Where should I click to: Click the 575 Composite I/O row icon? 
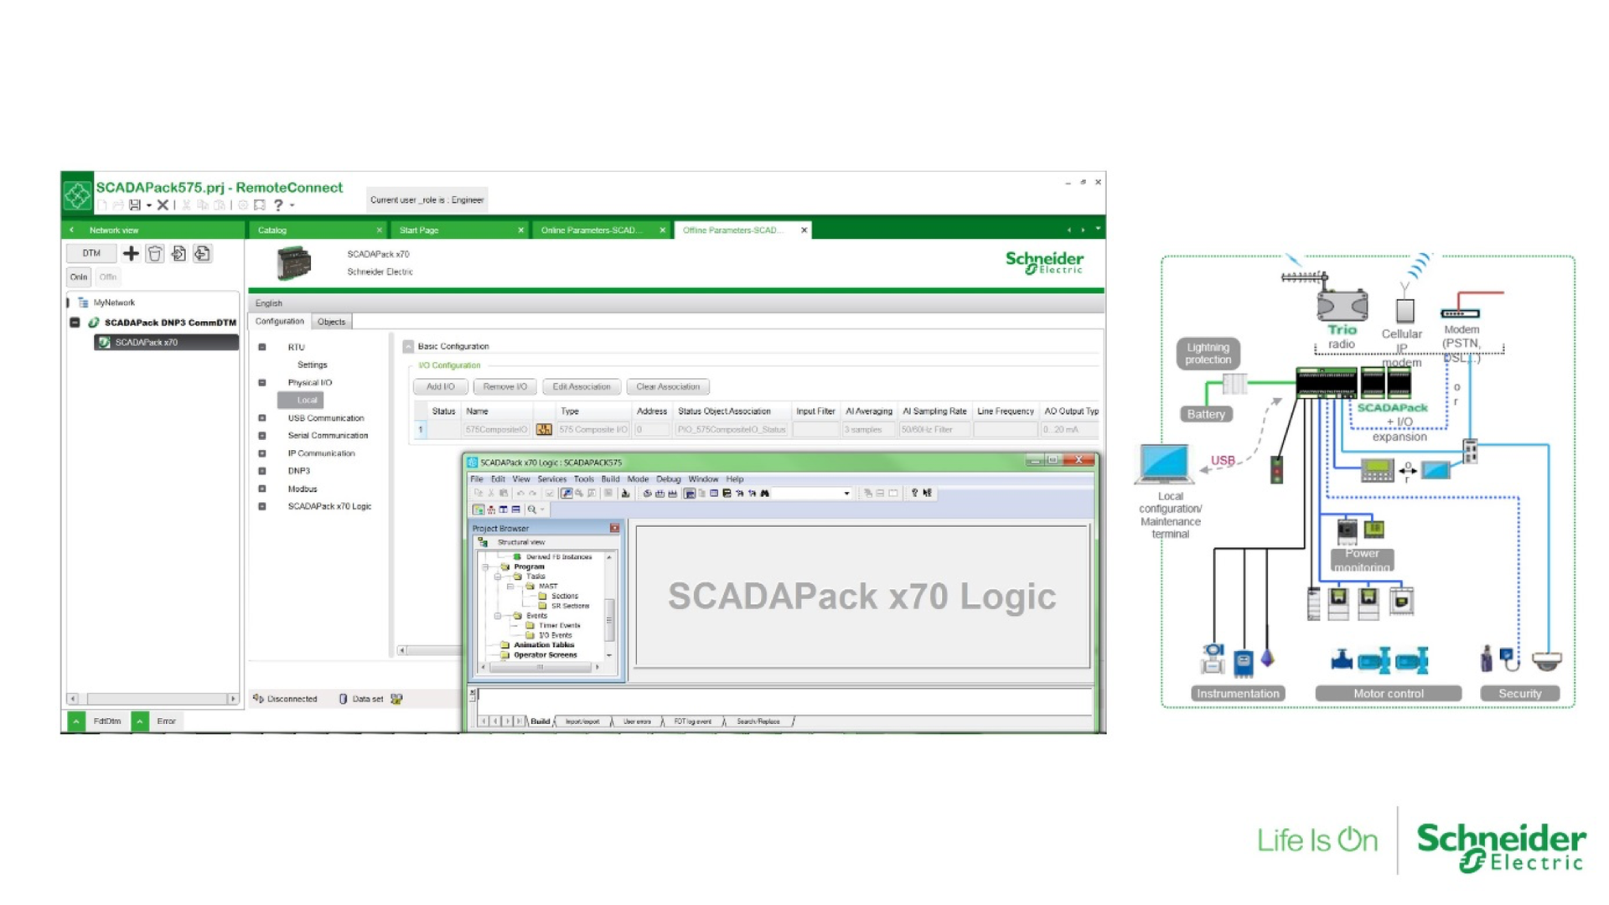click(544, 430)
